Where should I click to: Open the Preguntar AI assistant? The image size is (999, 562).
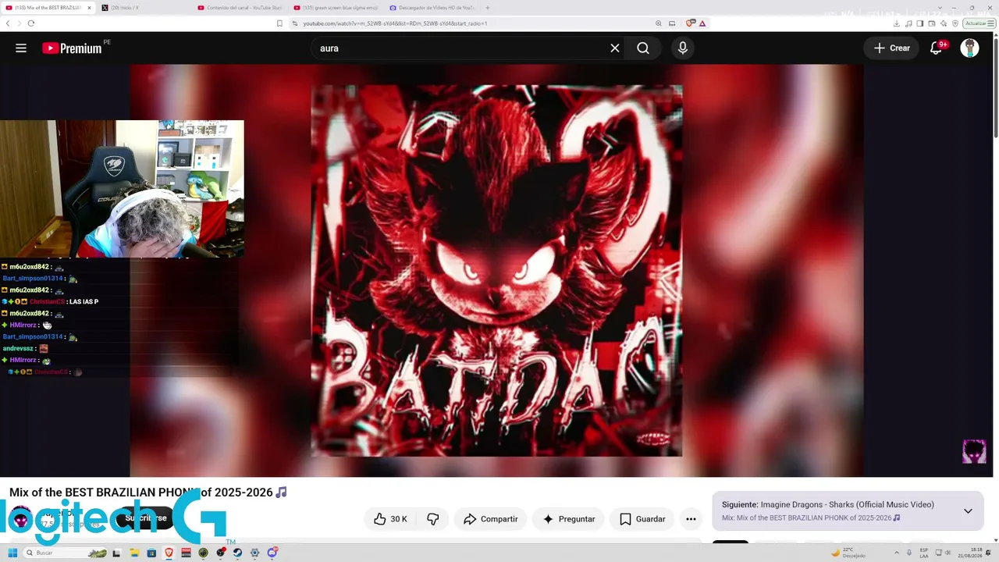[569, 519]
